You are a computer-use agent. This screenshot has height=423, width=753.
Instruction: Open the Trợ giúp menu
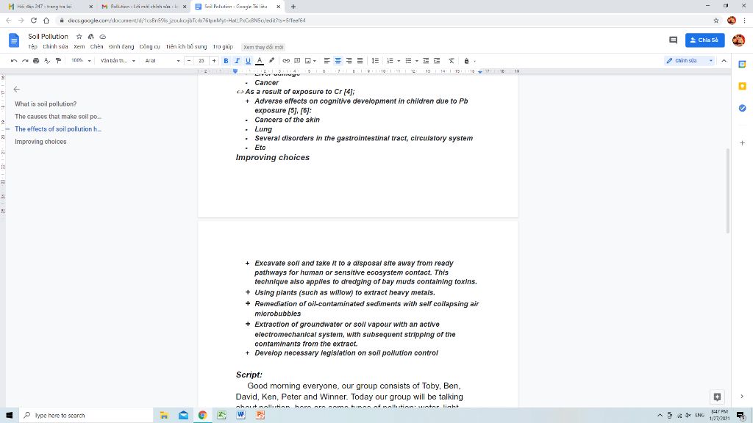[223, 47]
